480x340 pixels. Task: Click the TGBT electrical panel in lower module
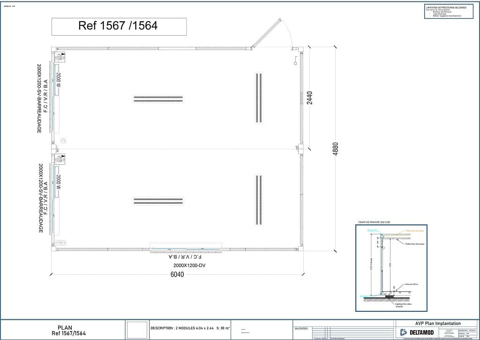coord(60,160)
